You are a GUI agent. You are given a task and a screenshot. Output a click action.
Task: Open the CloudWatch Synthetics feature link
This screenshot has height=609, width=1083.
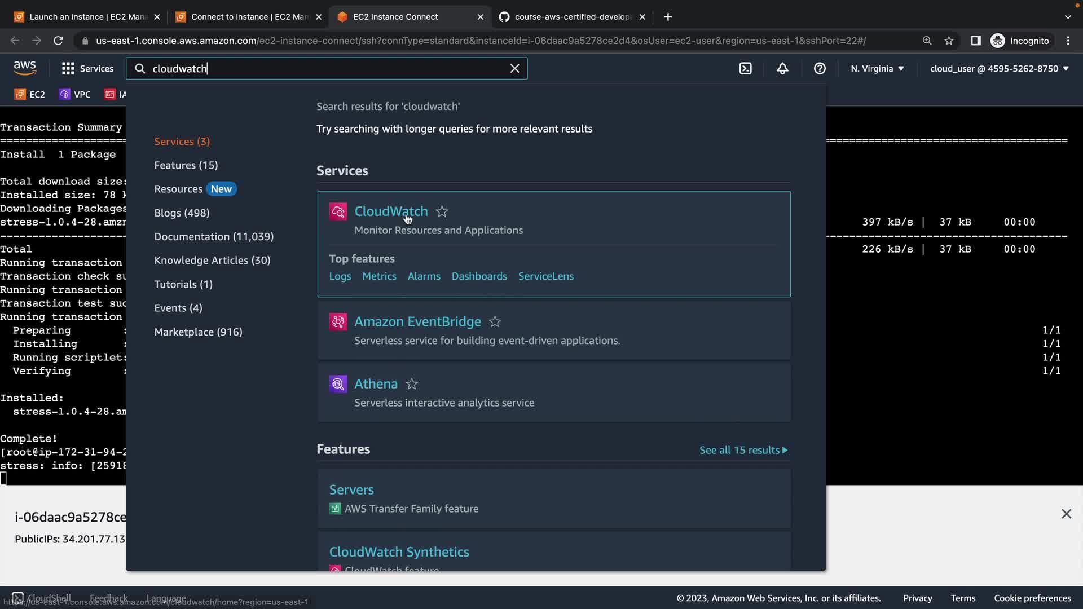pos(399,552)
